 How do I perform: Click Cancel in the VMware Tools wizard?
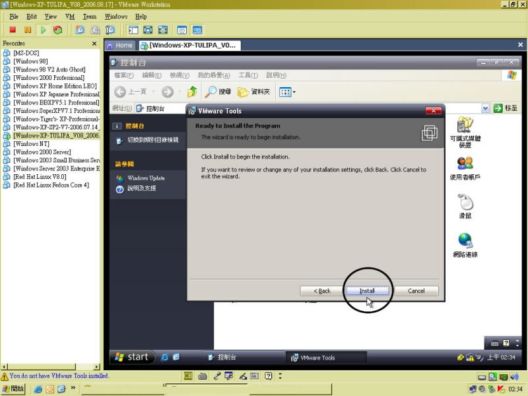[416, 291]
